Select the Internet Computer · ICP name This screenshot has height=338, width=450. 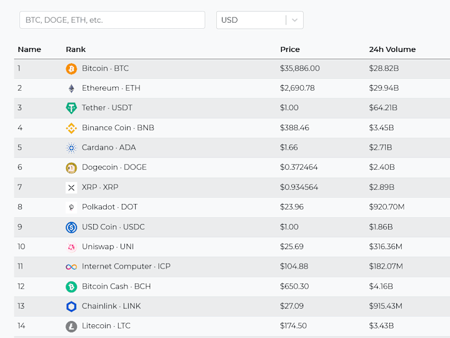[x=126, y=267]
